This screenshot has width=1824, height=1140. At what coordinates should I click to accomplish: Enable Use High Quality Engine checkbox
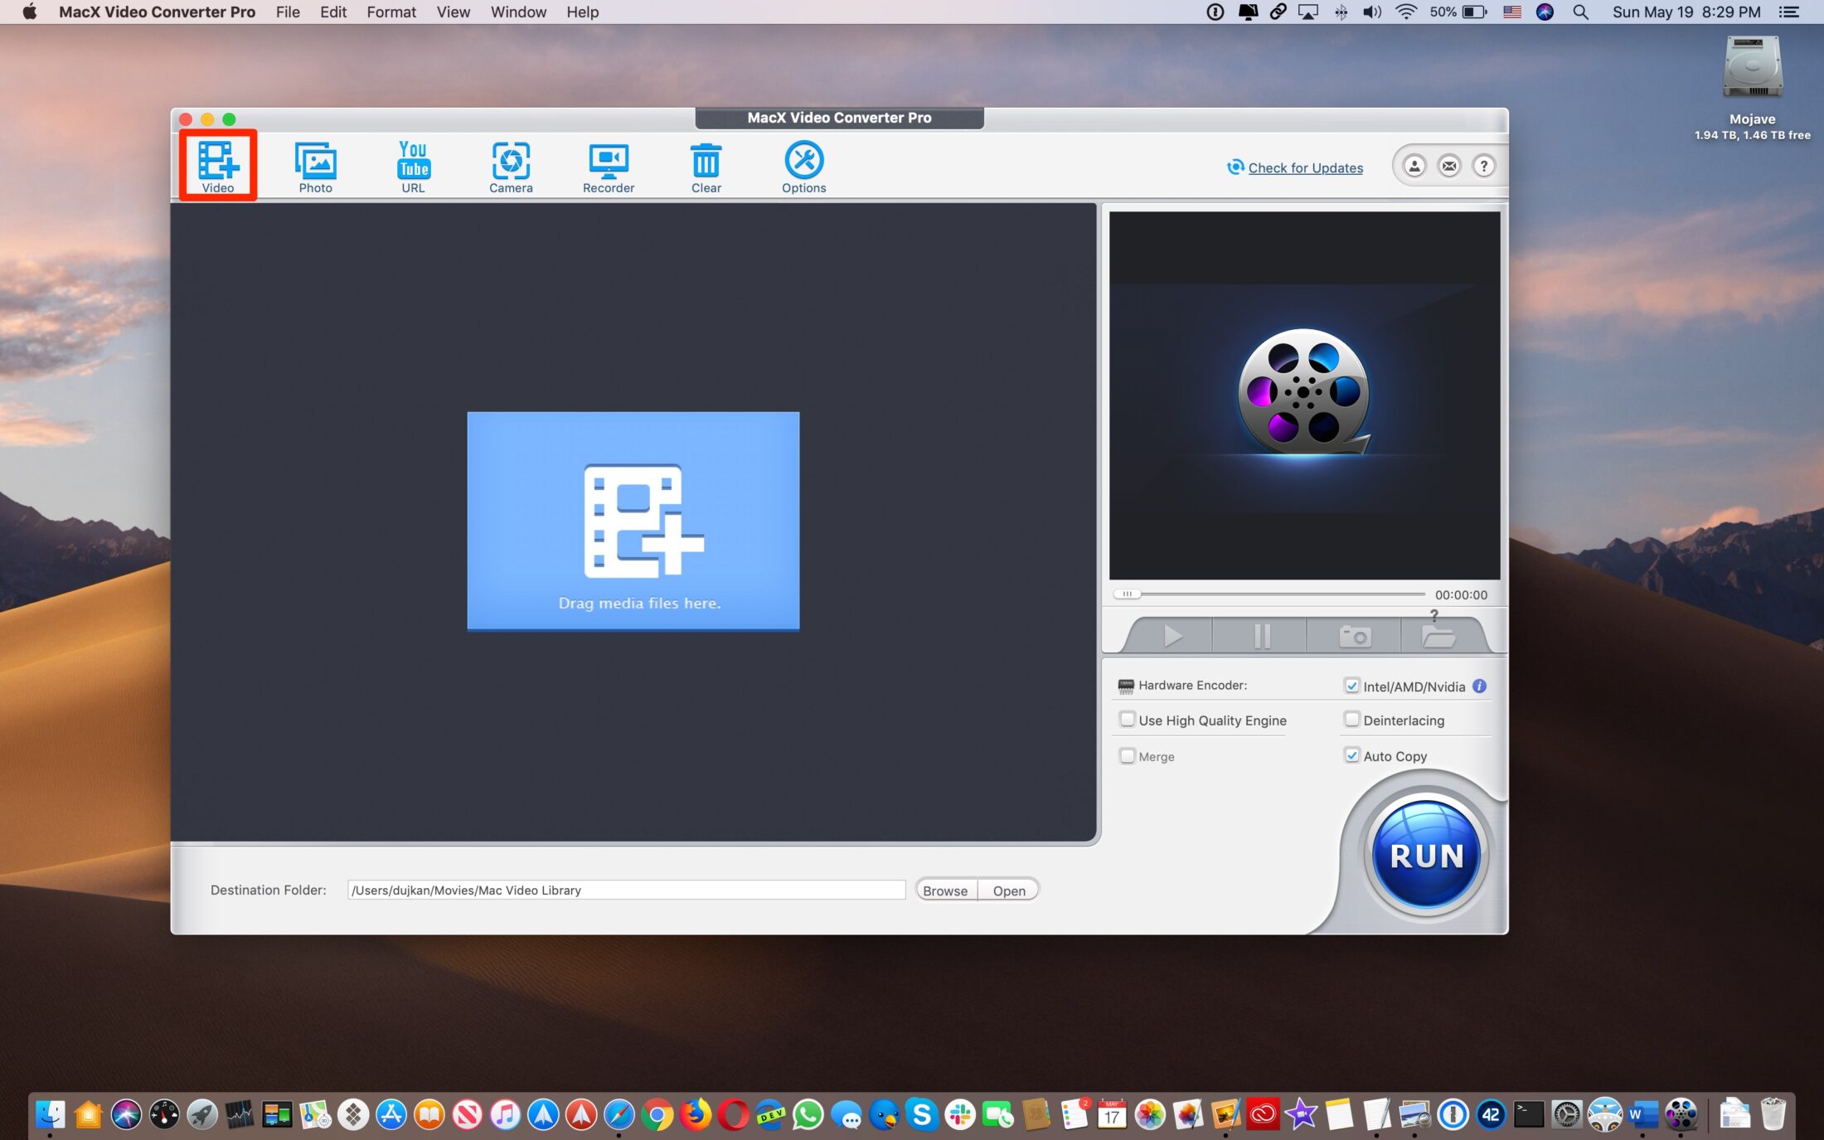1128,720
